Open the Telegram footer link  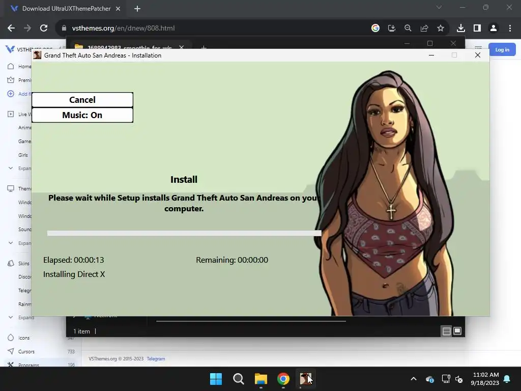pyautogui.click(x=156, y=359)
